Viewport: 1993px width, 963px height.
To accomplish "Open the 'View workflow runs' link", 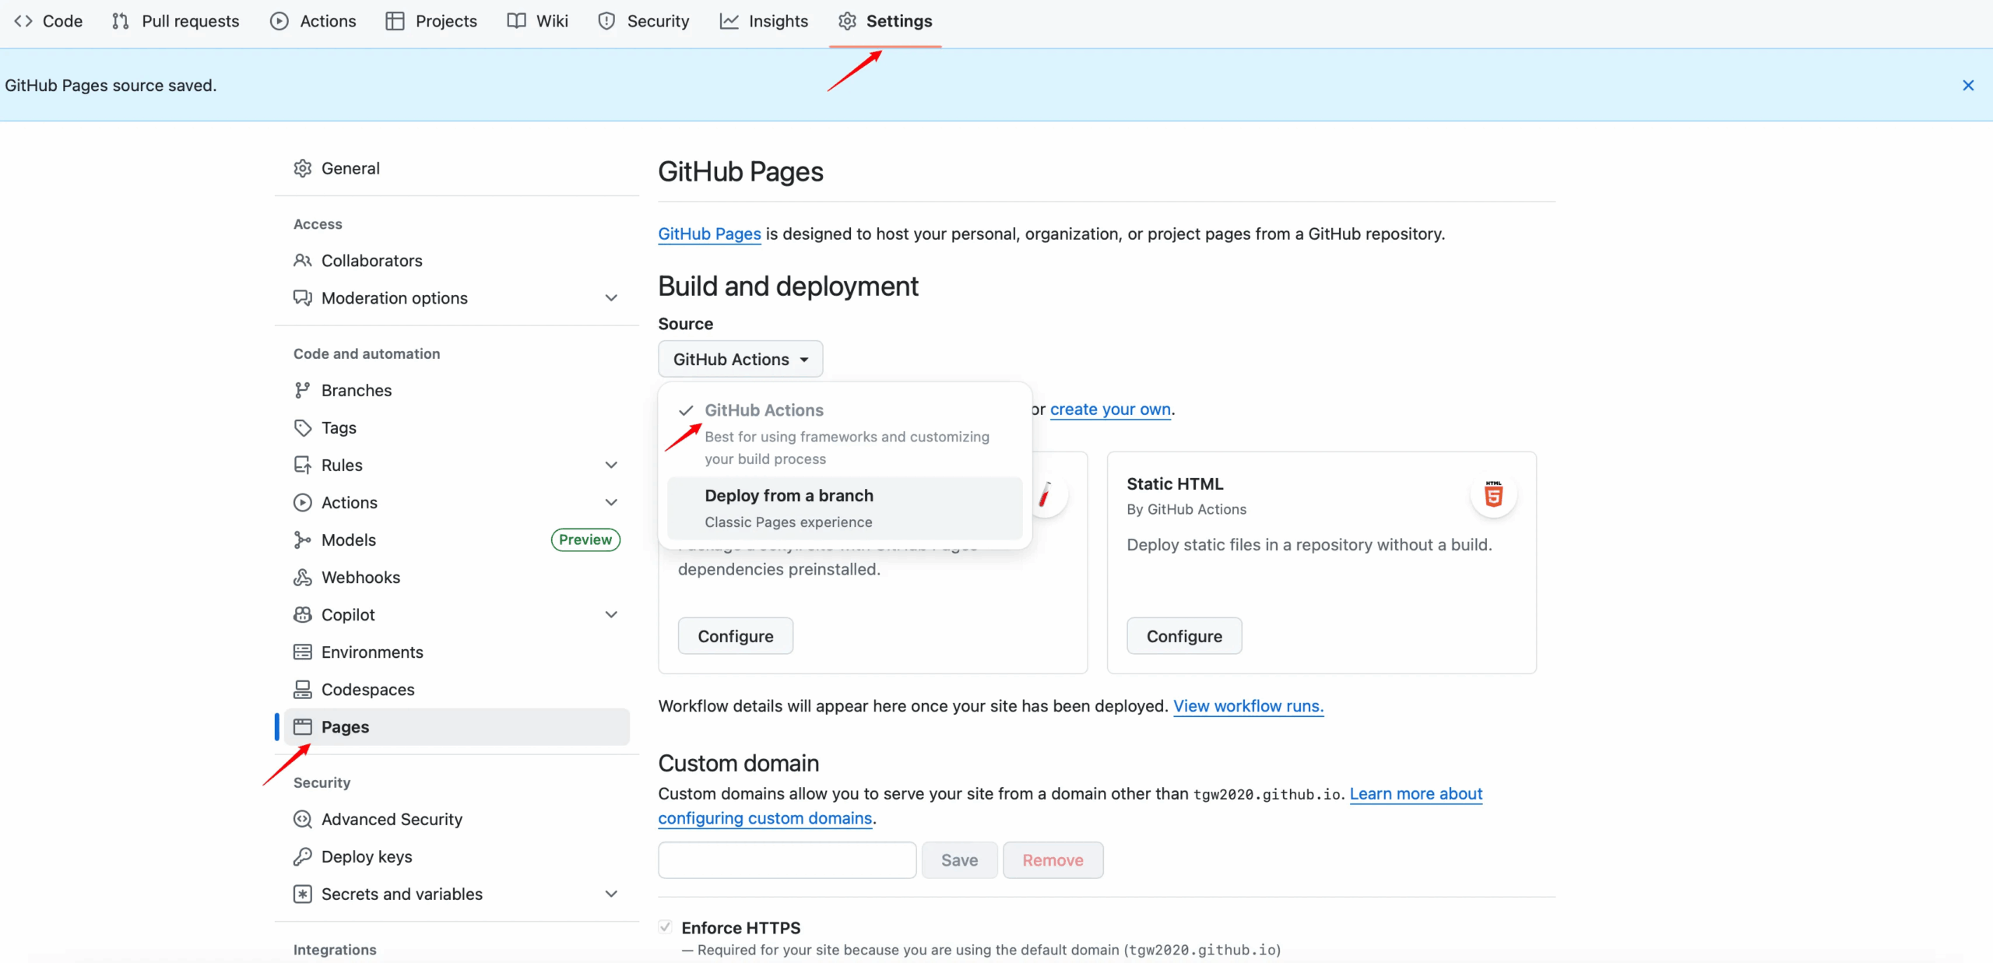I will coord(1248,706).
